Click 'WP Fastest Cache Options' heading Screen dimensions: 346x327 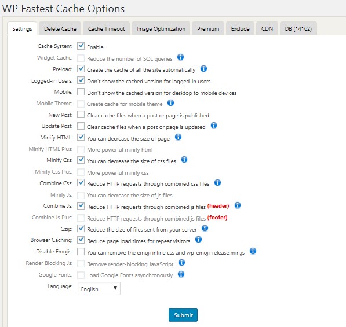[63, 9]
